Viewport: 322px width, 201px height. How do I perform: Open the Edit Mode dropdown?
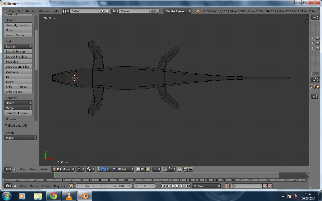click(63, 169)
